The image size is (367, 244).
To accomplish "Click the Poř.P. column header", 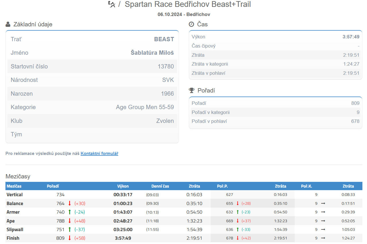I will click(222, 186).
